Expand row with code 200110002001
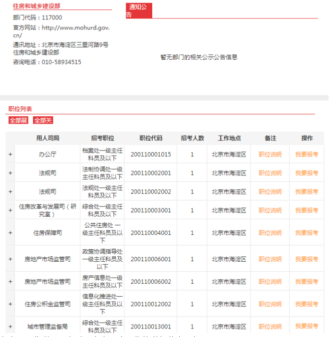 [x=10, y=173]
